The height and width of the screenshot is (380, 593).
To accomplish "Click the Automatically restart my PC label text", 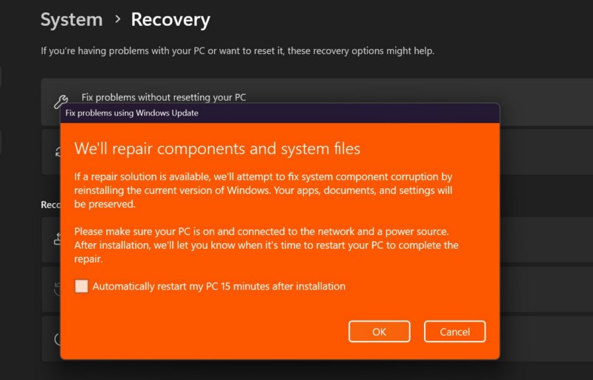I will (x=219, y=287).
